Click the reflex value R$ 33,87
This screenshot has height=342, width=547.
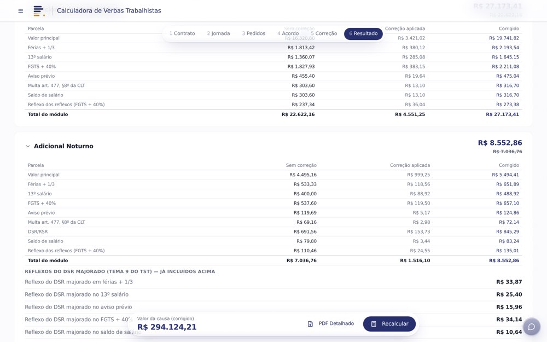point(509,282)
